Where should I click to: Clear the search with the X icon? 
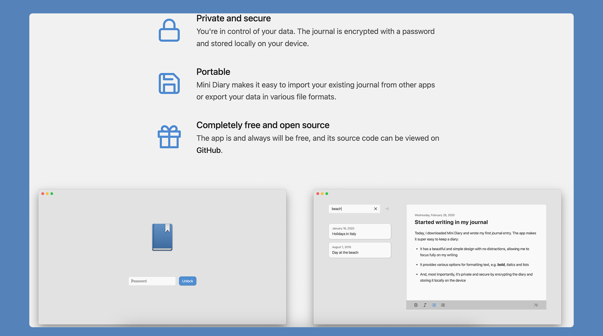[x=376, y=209]
